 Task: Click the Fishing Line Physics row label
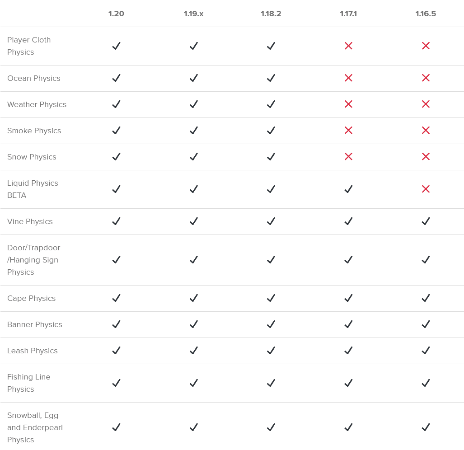29,383
